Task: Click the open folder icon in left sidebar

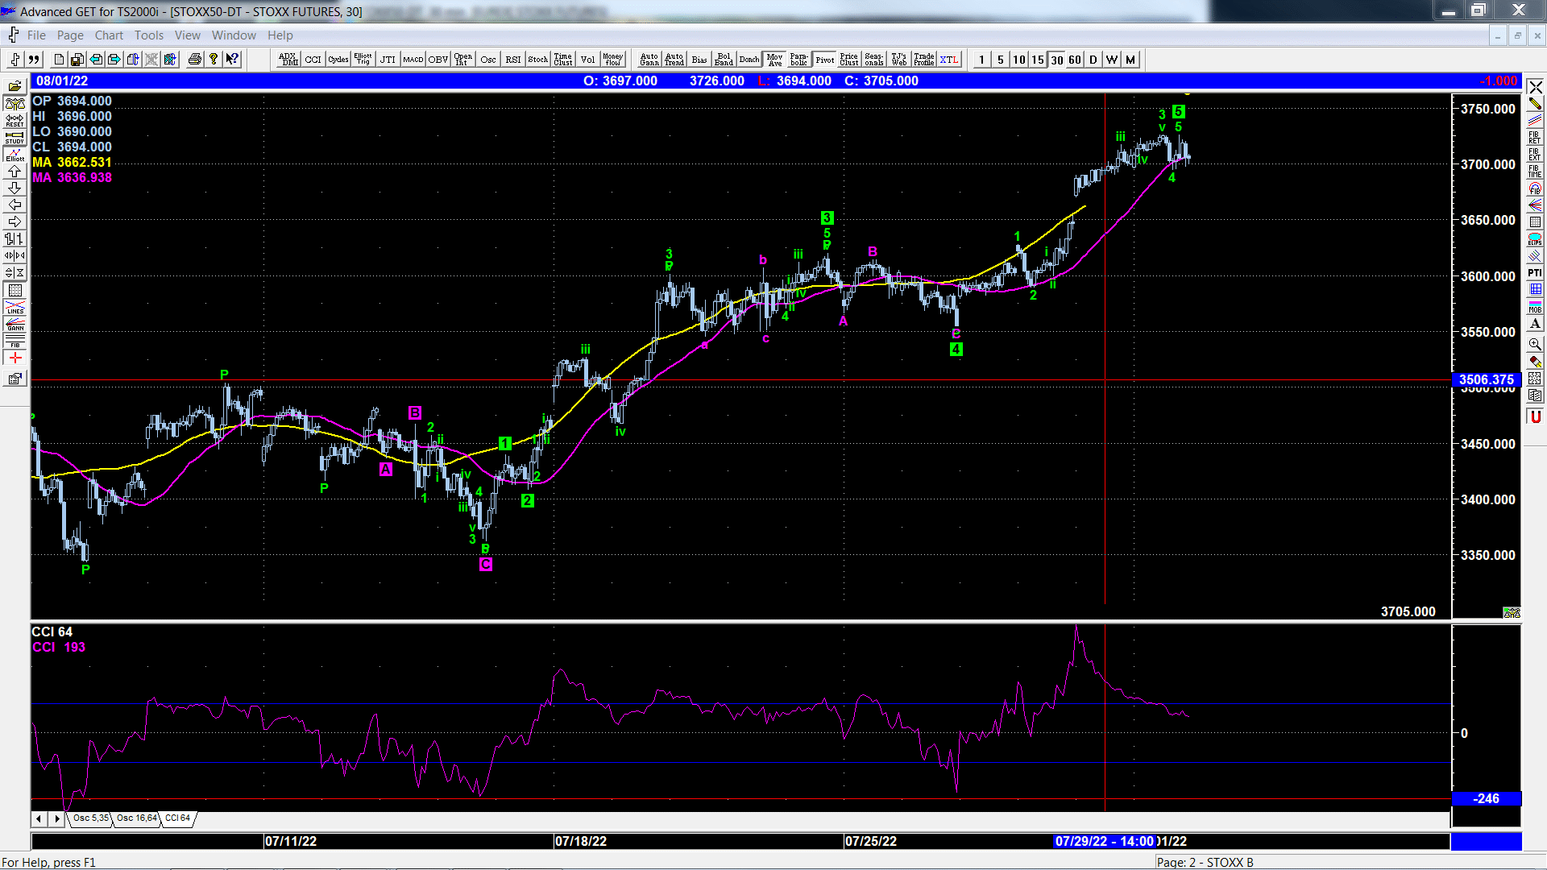Action: [15, 86]
